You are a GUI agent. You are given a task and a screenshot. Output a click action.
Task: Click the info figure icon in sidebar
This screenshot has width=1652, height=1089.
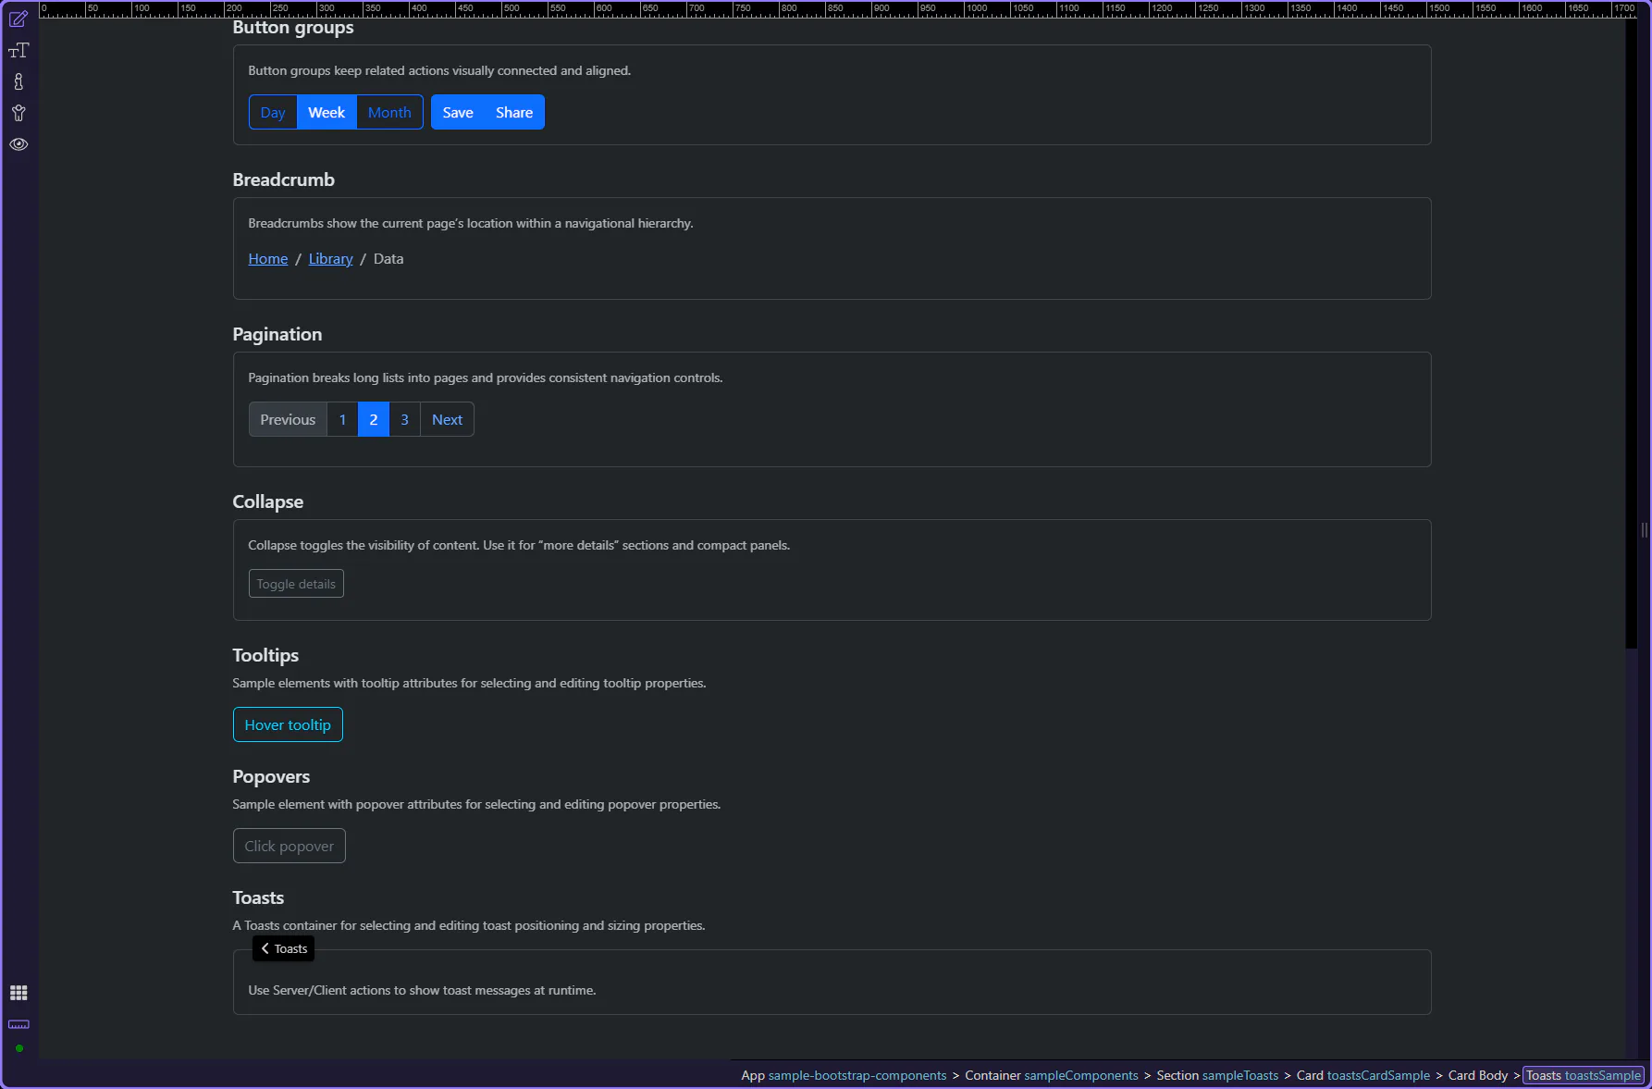18,82
